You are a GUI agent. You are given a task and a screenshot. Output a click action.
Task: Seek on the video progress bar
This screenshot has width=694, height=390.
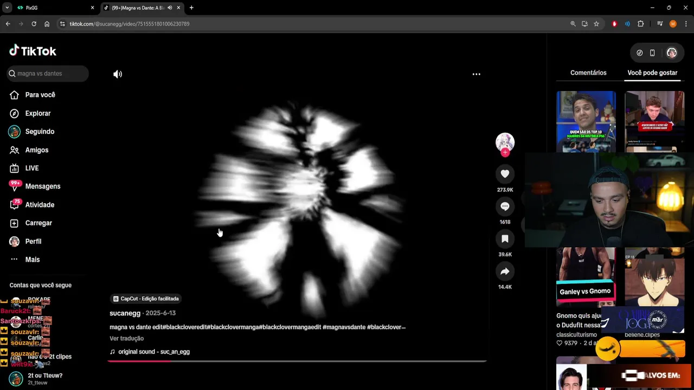(x=297, y=361)
